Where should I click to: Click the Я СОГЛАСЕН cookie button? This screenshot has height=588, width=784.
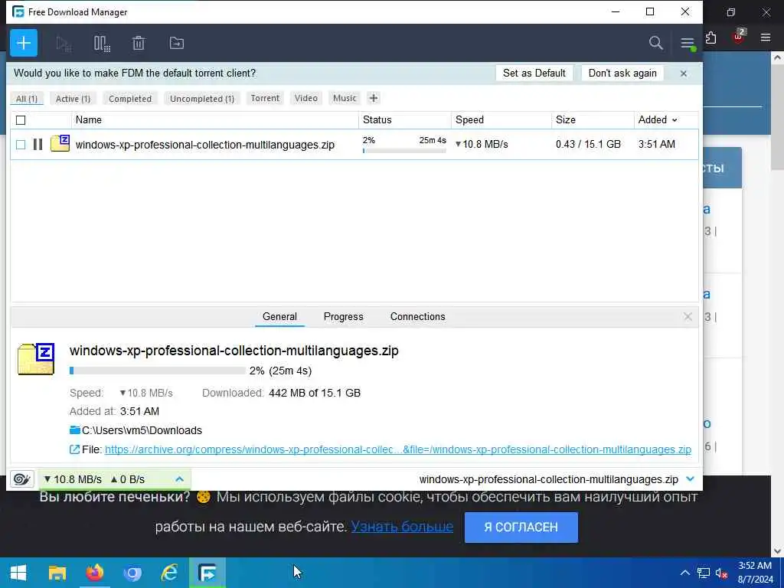coord(521,527)
